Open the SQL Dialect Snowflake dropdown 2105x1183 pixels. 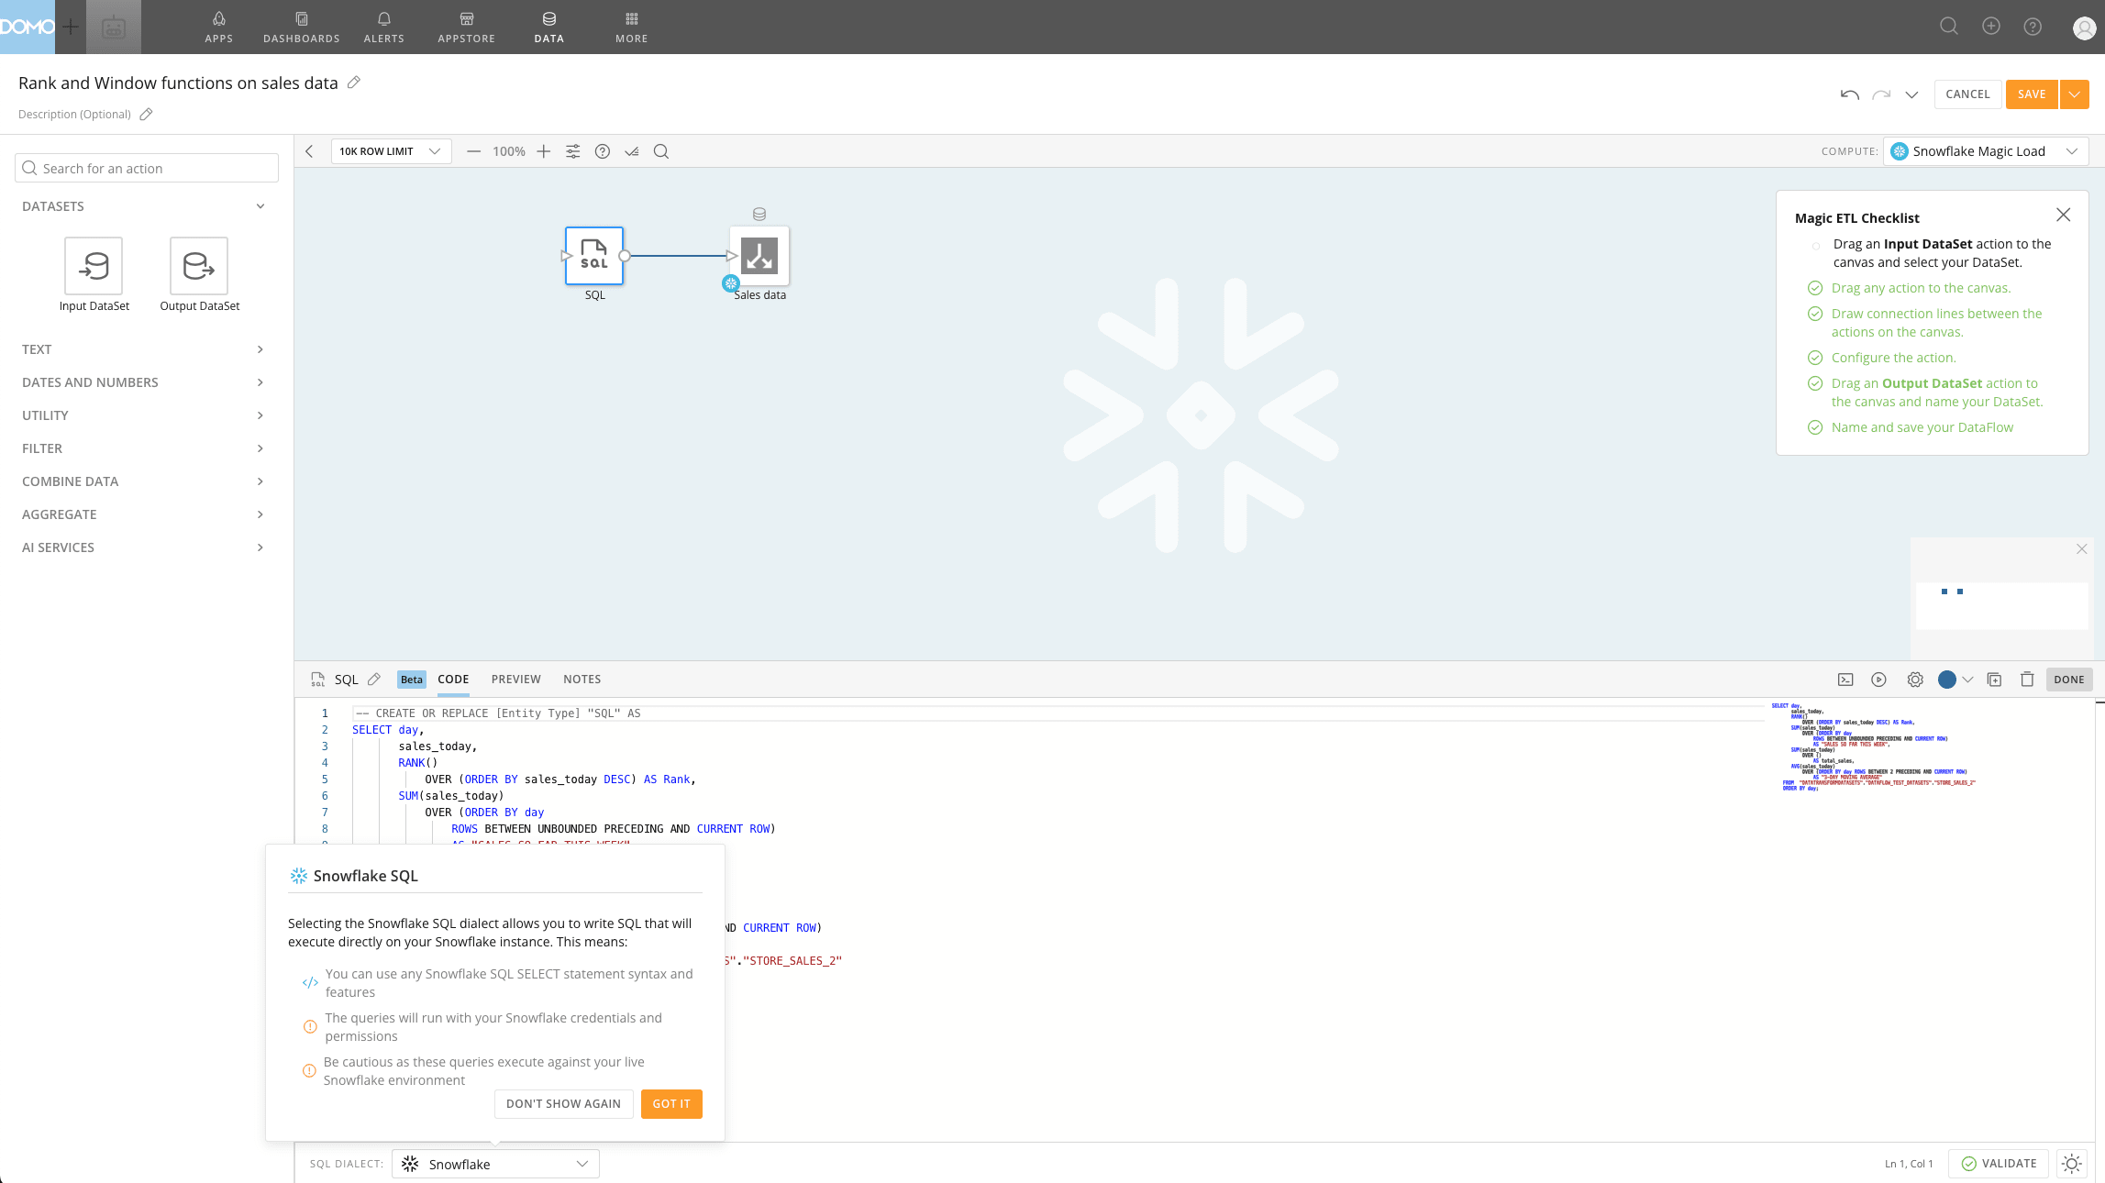pos(495,1164)
